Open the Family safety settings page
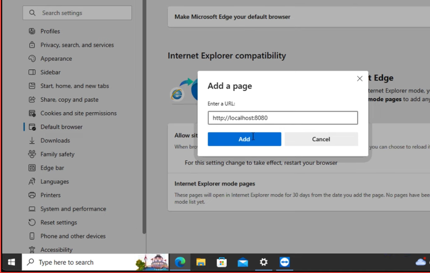Image resolution: width=430 pixels, height=273 pixels. (x=58, y=154)
